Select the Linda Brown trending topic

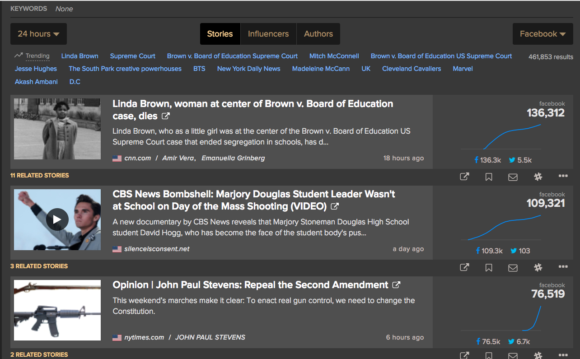80,56
